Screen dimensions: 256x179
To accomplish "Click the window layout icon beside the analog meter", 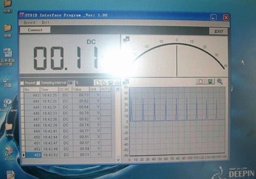I will (x=126, y=39).
